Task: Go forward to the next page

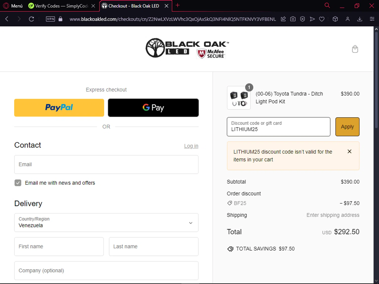Action: tap(19, 19)
